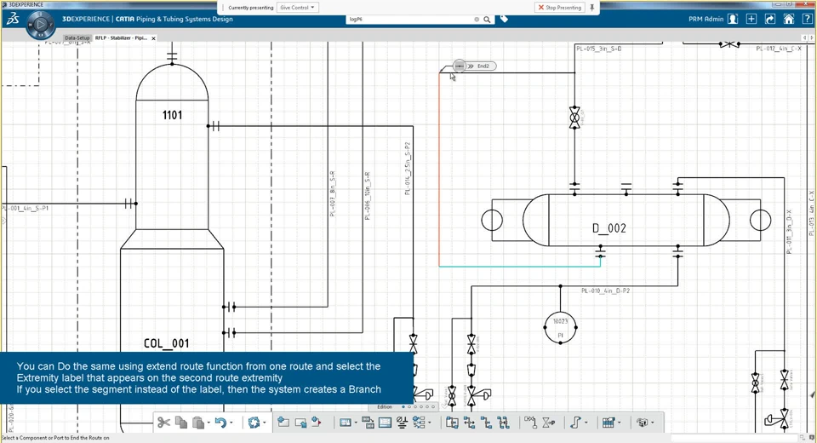This screenshot has width=817, height=443.
Task: Click the add plus icon in header
Action: pos(751,19)
